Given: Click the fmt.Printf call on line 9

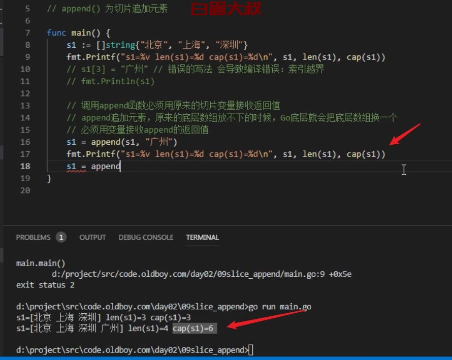Looking at the screenshot, I should (x=225, y=57).
